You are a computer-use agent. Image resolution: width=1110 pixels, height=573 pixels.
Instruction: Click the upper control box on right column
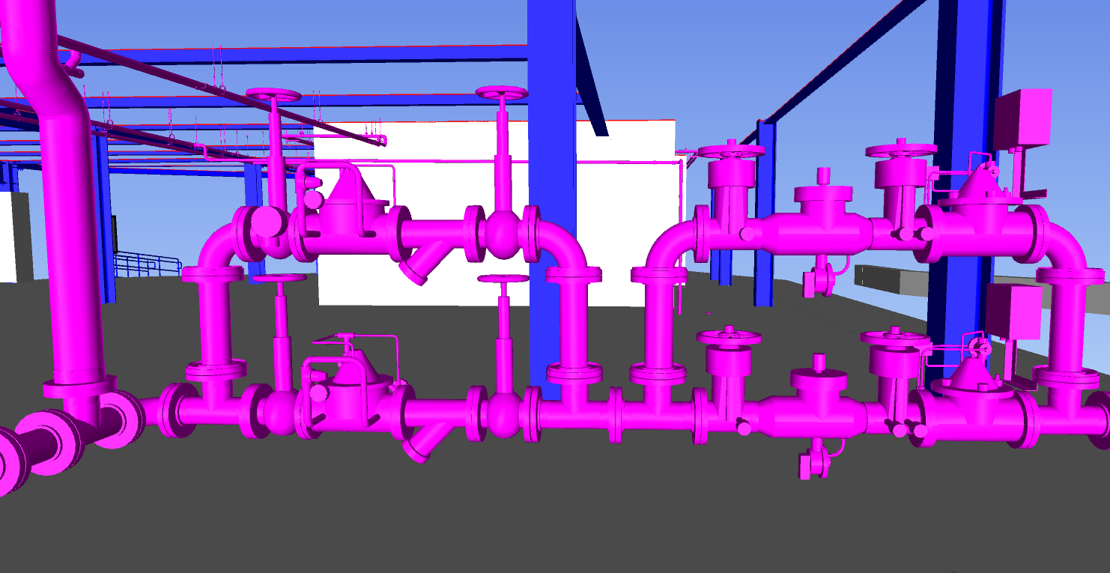(1023, 117)
